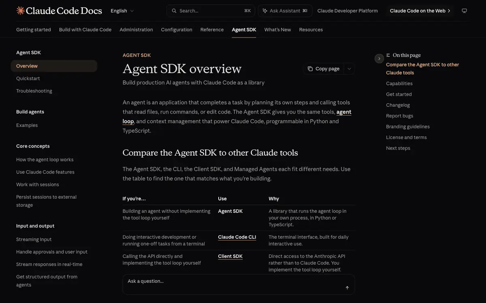Open the Claude Developer Platform link
Viewport: 486px width, 303px height.
[x=347, y=11]
